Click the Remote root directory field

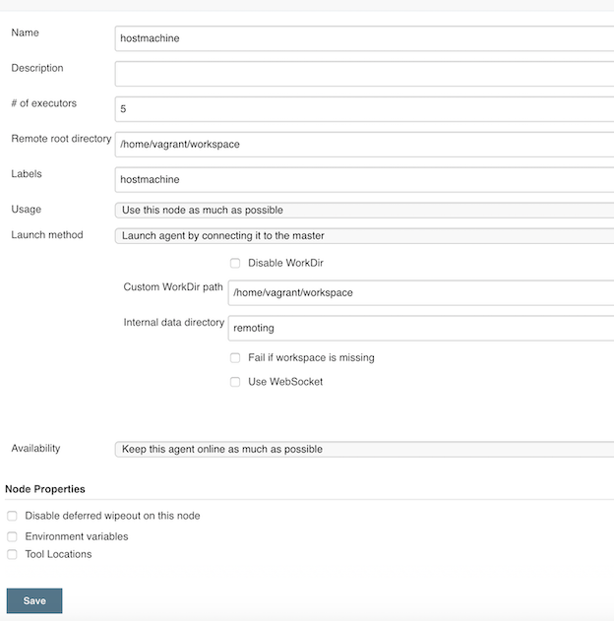click(x=364, y=145)
